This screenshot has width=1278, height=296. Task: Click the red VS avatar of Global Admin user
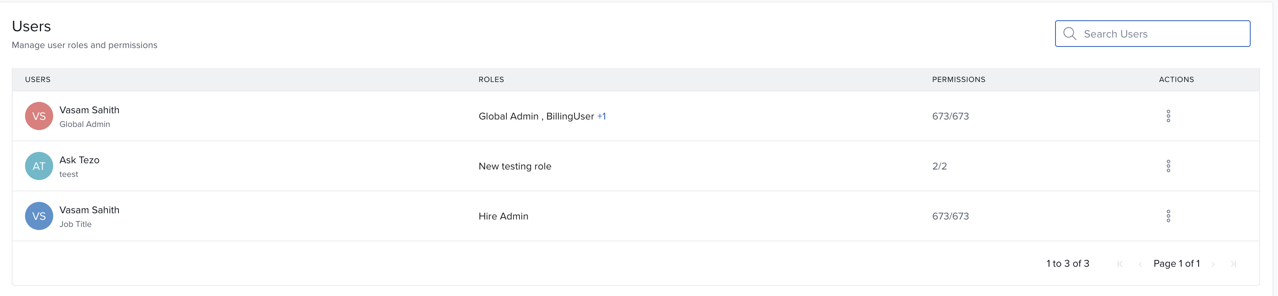pyautogui.click(x=39, y=116)
